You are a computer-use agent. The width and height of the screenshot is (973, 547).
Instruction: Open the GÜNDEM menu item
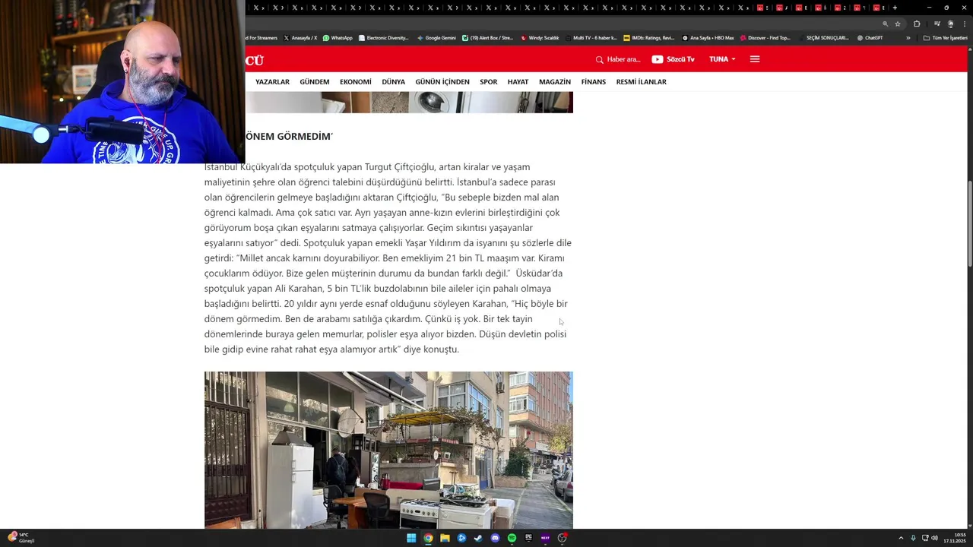(x=314, y=82)
